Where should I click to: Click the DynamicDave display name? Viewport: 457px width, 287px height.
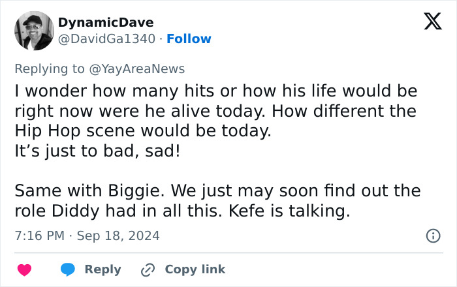point(106,22)
